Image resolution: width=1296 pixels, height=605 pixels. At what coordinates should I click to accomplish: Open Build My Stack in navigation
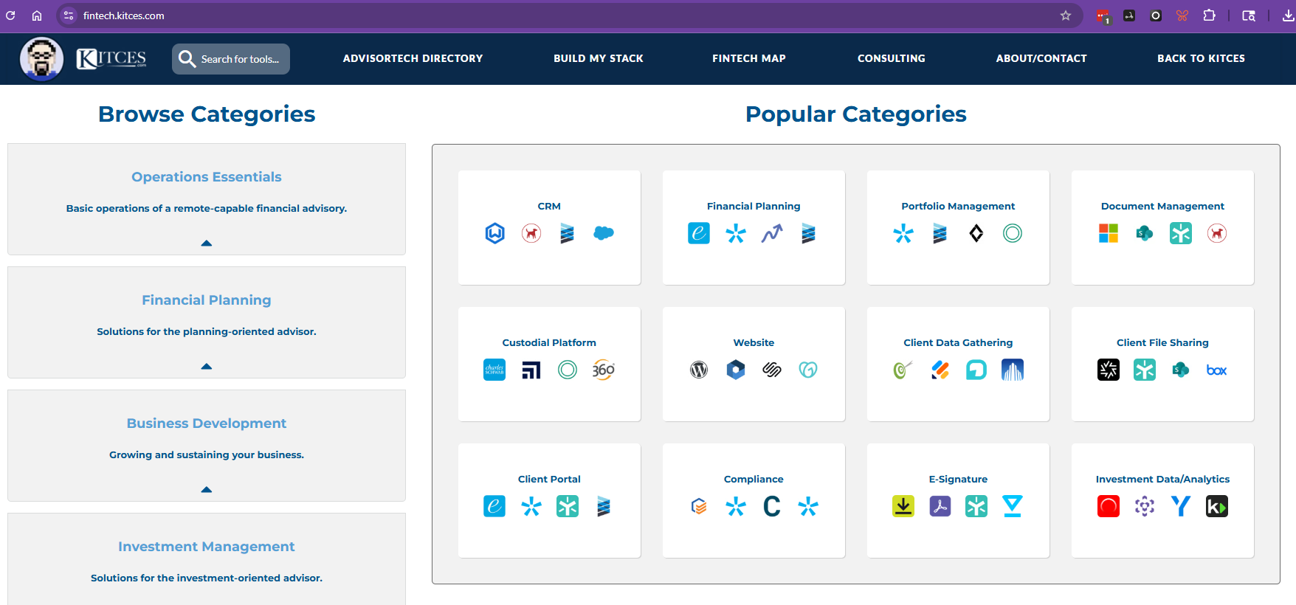click(599, 58)
